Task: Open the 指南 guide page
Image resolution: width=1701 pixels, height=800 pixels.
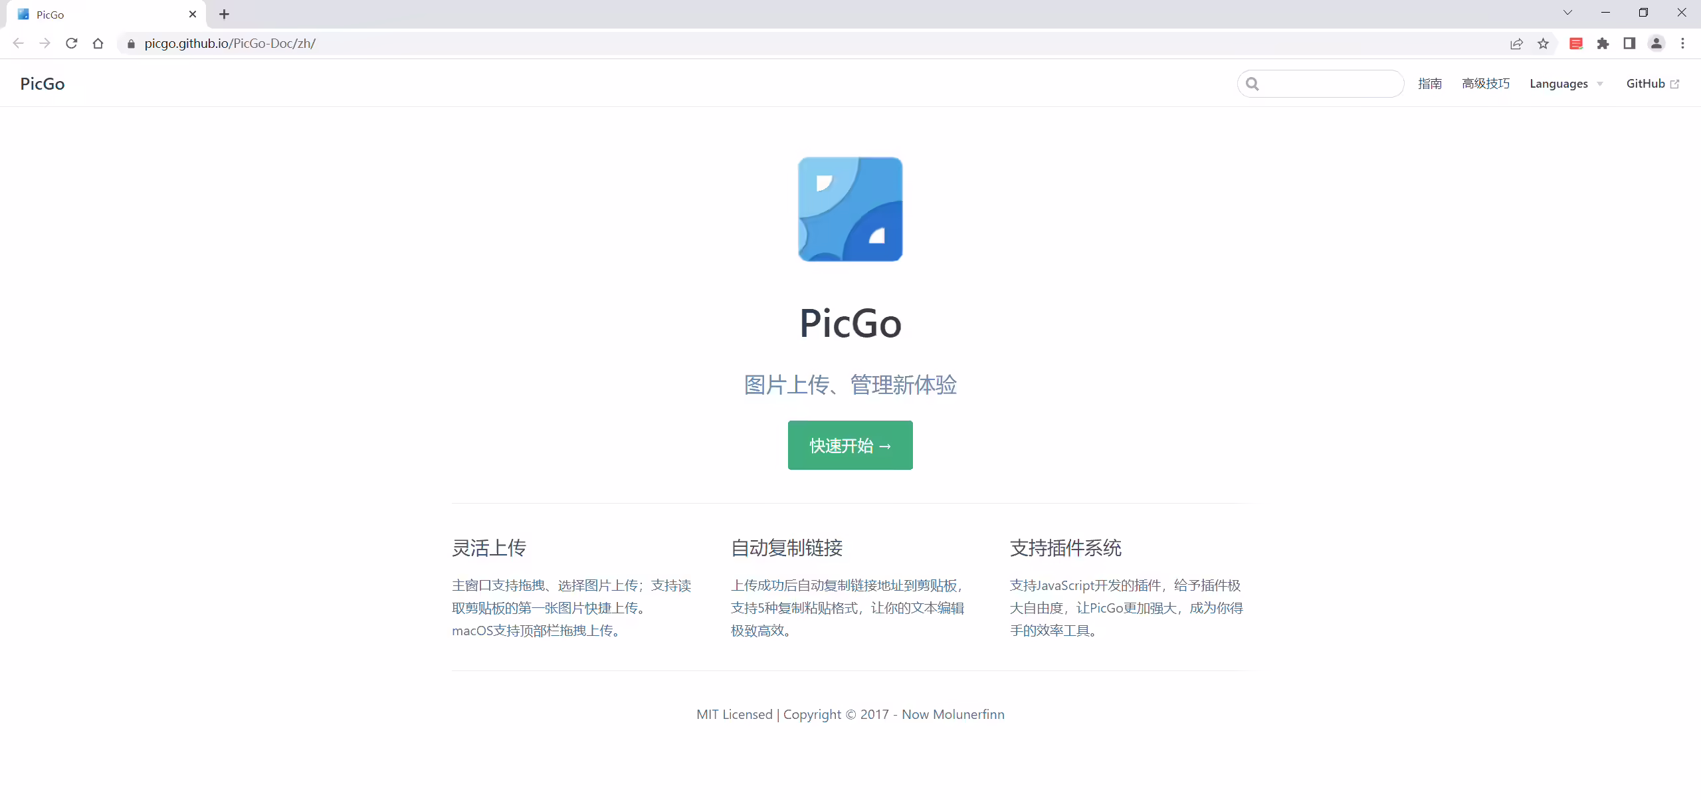Action: point(1430,84)
